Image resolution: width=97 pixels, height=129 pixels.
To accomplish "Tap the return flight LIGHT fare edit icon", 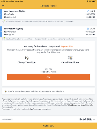I will click(88, 29).
